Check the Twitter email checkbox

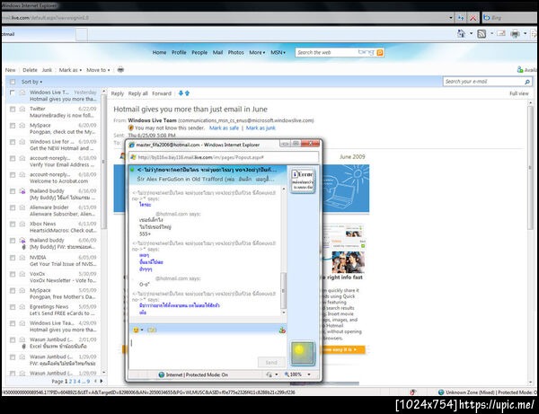(13, 110)
